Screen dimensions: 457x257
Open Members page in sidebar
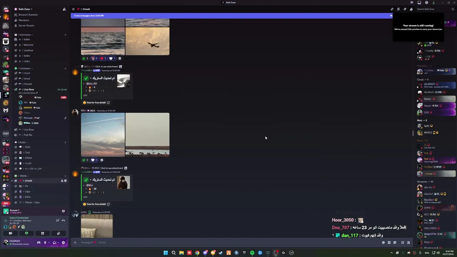(24, 20)
